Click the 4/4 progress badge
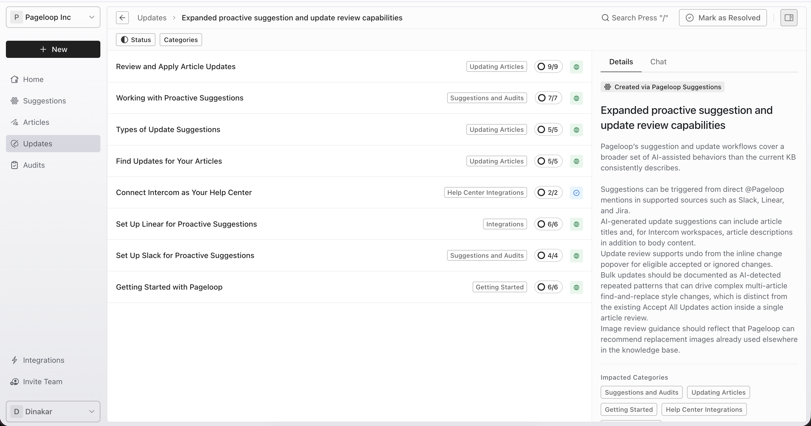811x426 pixels. [x=548, y=255]
